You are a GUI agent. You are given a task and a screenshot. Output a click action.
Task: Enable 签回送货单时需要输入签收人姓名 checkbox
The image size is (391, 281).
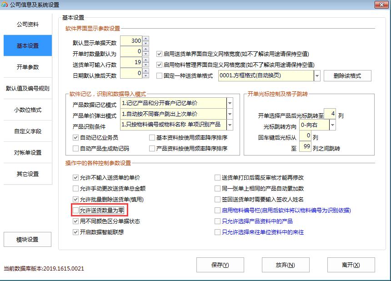click(217, 199)
